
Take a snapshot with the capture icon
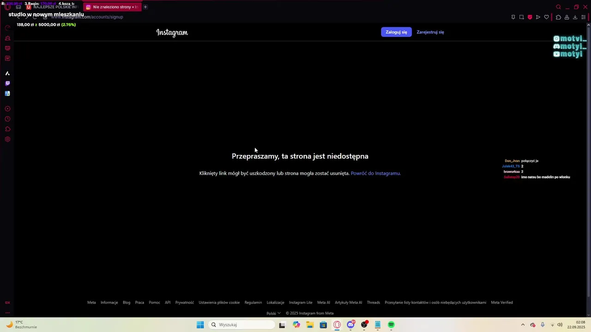pos(521,17)
